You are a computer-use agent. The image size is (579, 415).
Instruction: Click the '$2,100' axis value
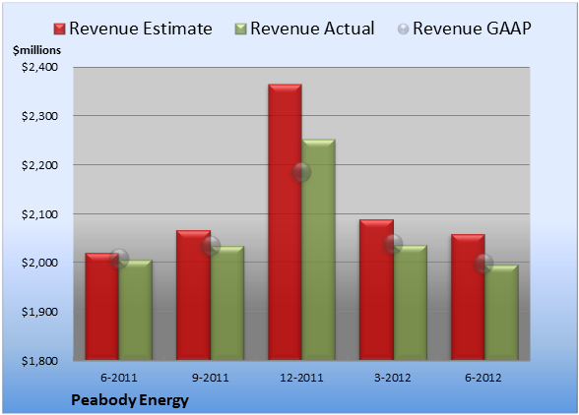coord(39,214)
